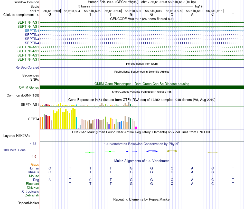
Task: Click the RefSeq Curated track label
Action: coord(27,67)
